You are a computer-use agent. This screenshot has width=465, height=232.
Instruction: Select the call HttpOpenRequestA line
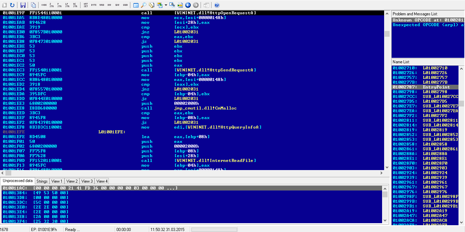click(x=192, y=13)
